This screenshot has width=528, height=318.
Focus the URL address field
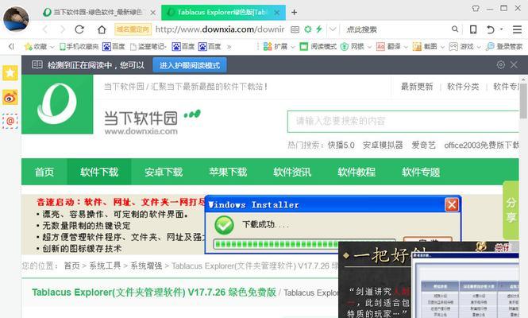(220, 29)
